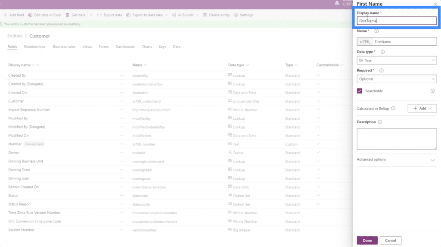Image resolution: width=441 pixels, height=247 pixels.
Task: Open more options for Status Reason row
Action: [122, 204]
